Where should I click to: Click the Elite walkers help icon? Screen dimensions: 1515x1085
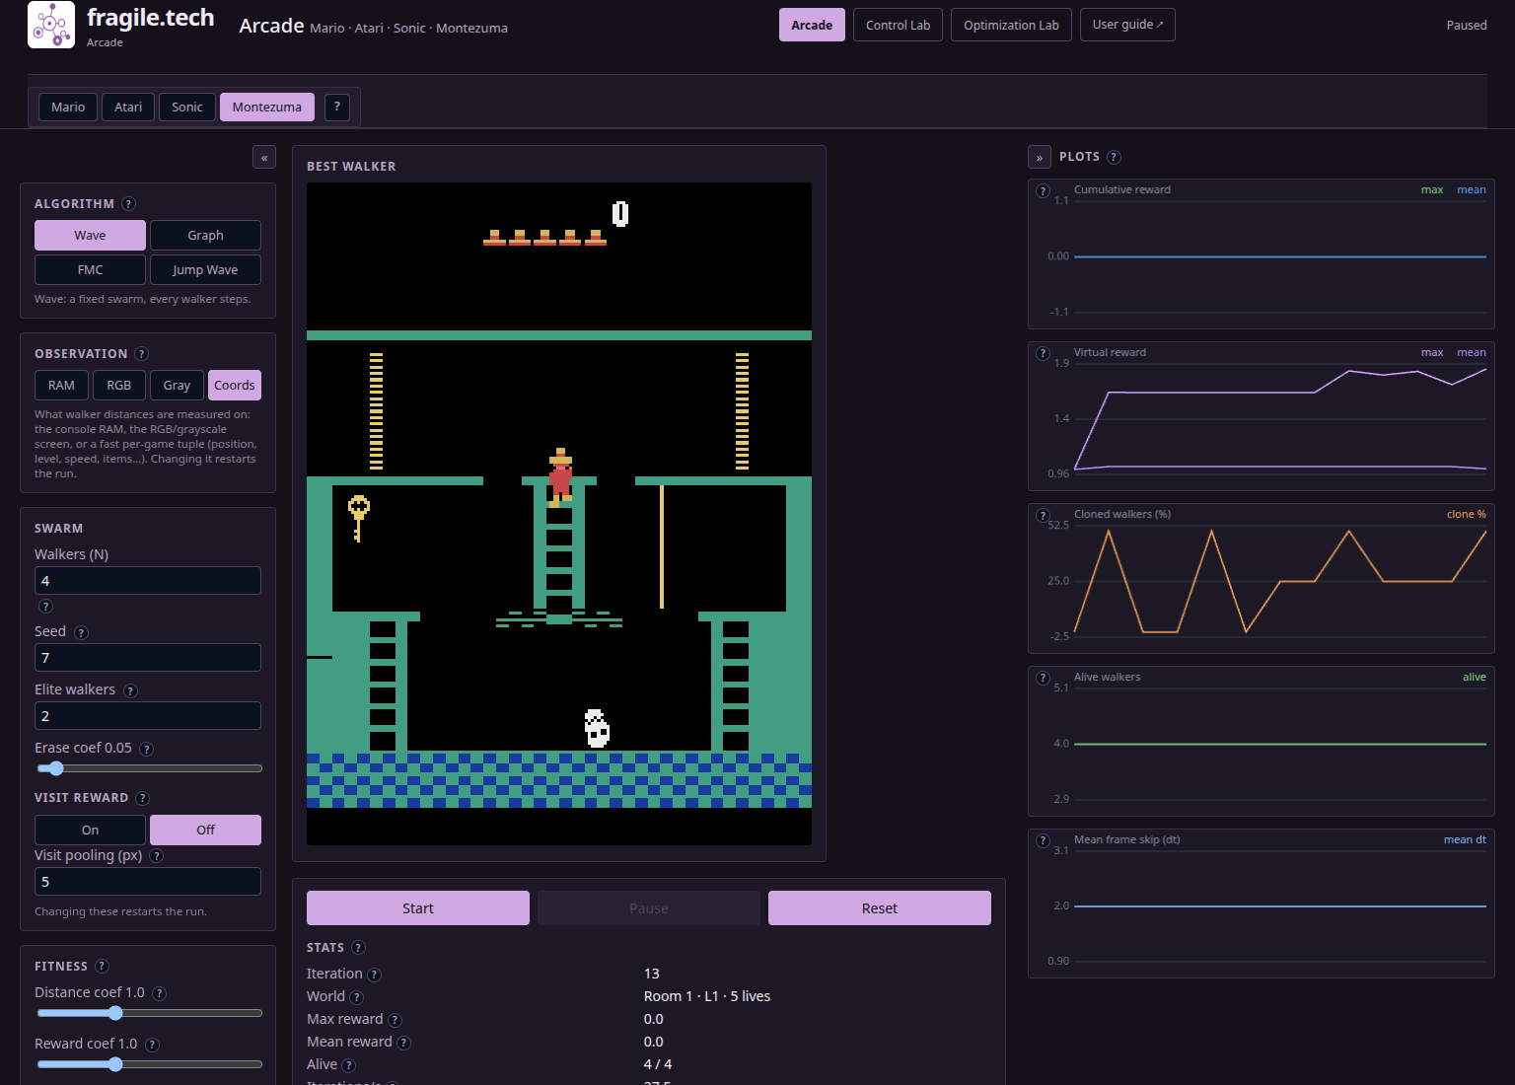[130, 690]
